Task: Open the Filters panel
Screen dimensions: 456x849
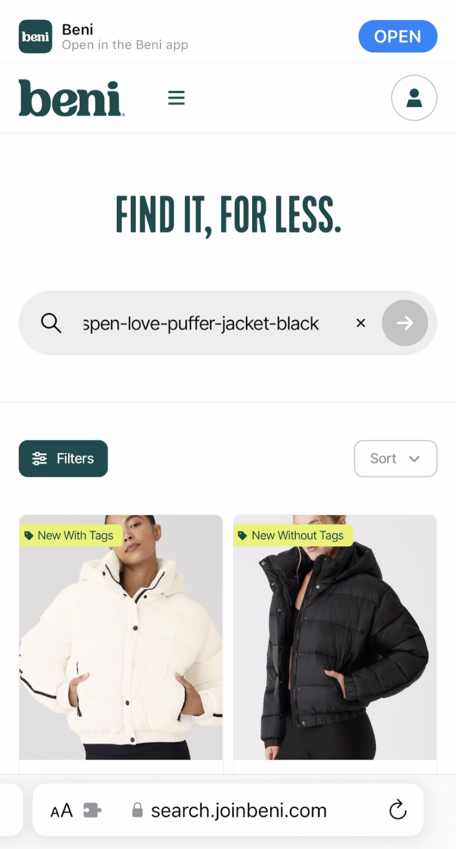Action: 63,458
